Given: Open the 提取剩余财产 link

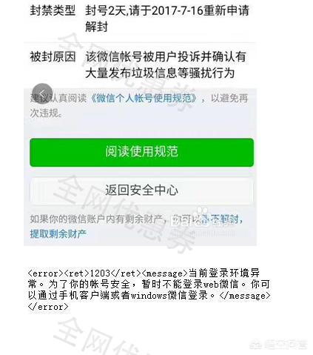Looking at the screenshot, I should click(x=58, y=233).
